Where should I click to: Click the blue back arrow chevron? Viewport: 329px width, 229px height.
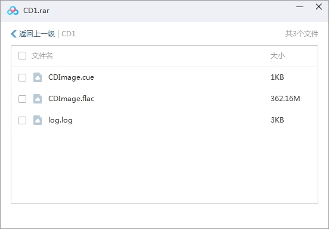(x=14, y=34)
